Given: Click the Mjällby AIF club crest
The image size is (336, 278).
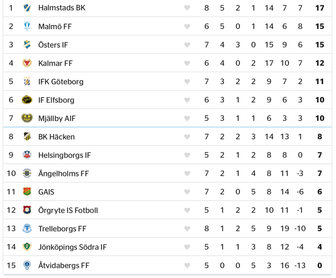Looking at the screenshot, I should click(x=27, y=118).
